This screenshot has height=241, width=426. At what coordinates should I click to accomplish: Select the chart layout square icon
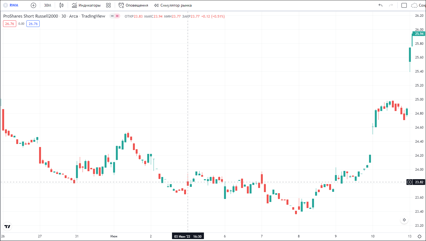[x=404, y=5]
